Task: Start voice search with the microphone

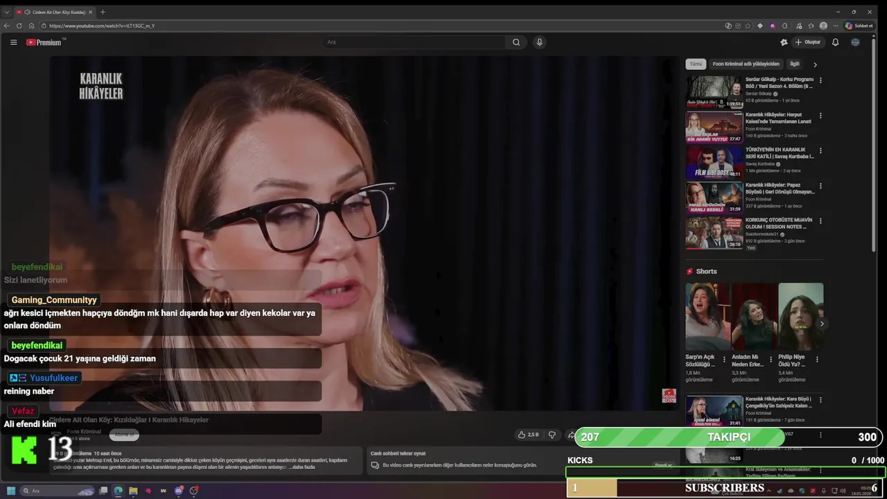Action: coord(539,42)
